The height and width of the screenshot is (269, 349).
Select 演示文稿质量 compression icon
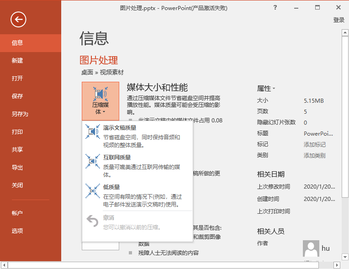coord(93,132)
